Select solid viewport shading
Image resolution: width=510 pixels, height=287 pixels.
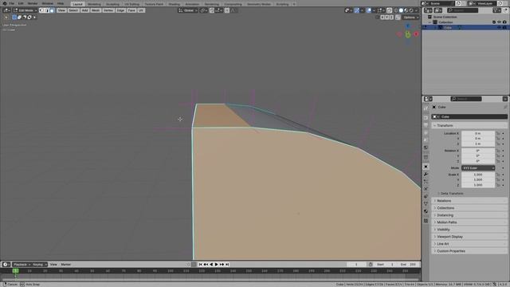pos(401,10)
